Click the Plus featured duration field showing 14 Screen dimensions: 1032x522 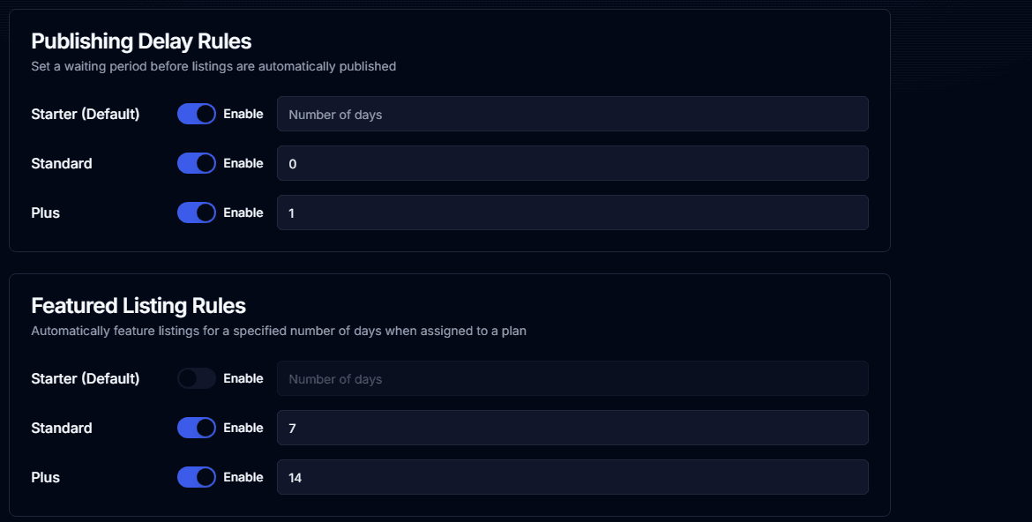[572, 477]
